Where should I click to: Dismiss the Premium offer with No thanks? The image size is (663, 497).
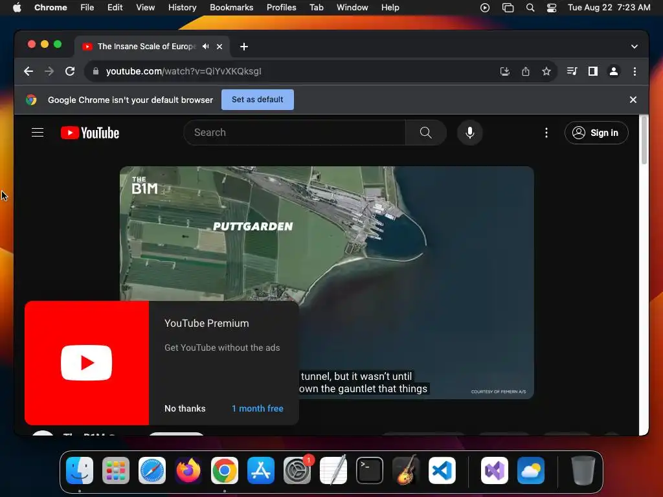[185, 409]
